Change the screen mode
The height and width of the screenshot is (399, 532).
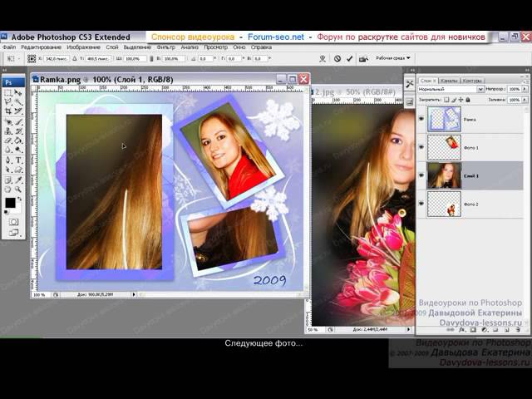point(13,233)
